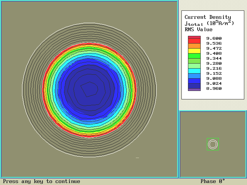This screenshot has height=185, width=247.
Task: Click the 9.408 value in the legend
Action: (x=214, y=53)
